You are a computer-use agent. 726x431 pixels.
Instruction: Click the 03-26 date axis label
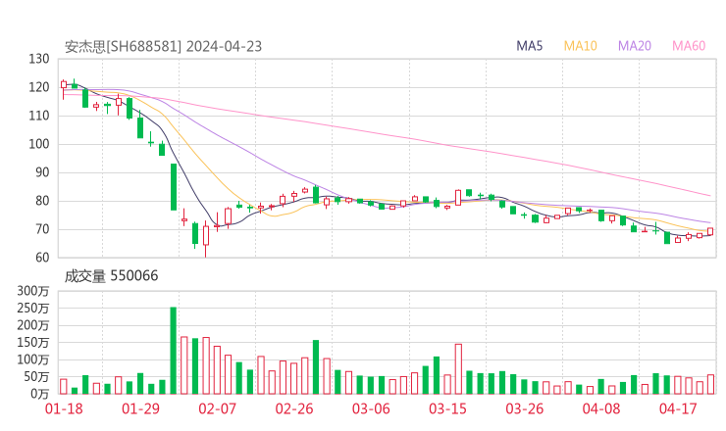pos(525,408)
